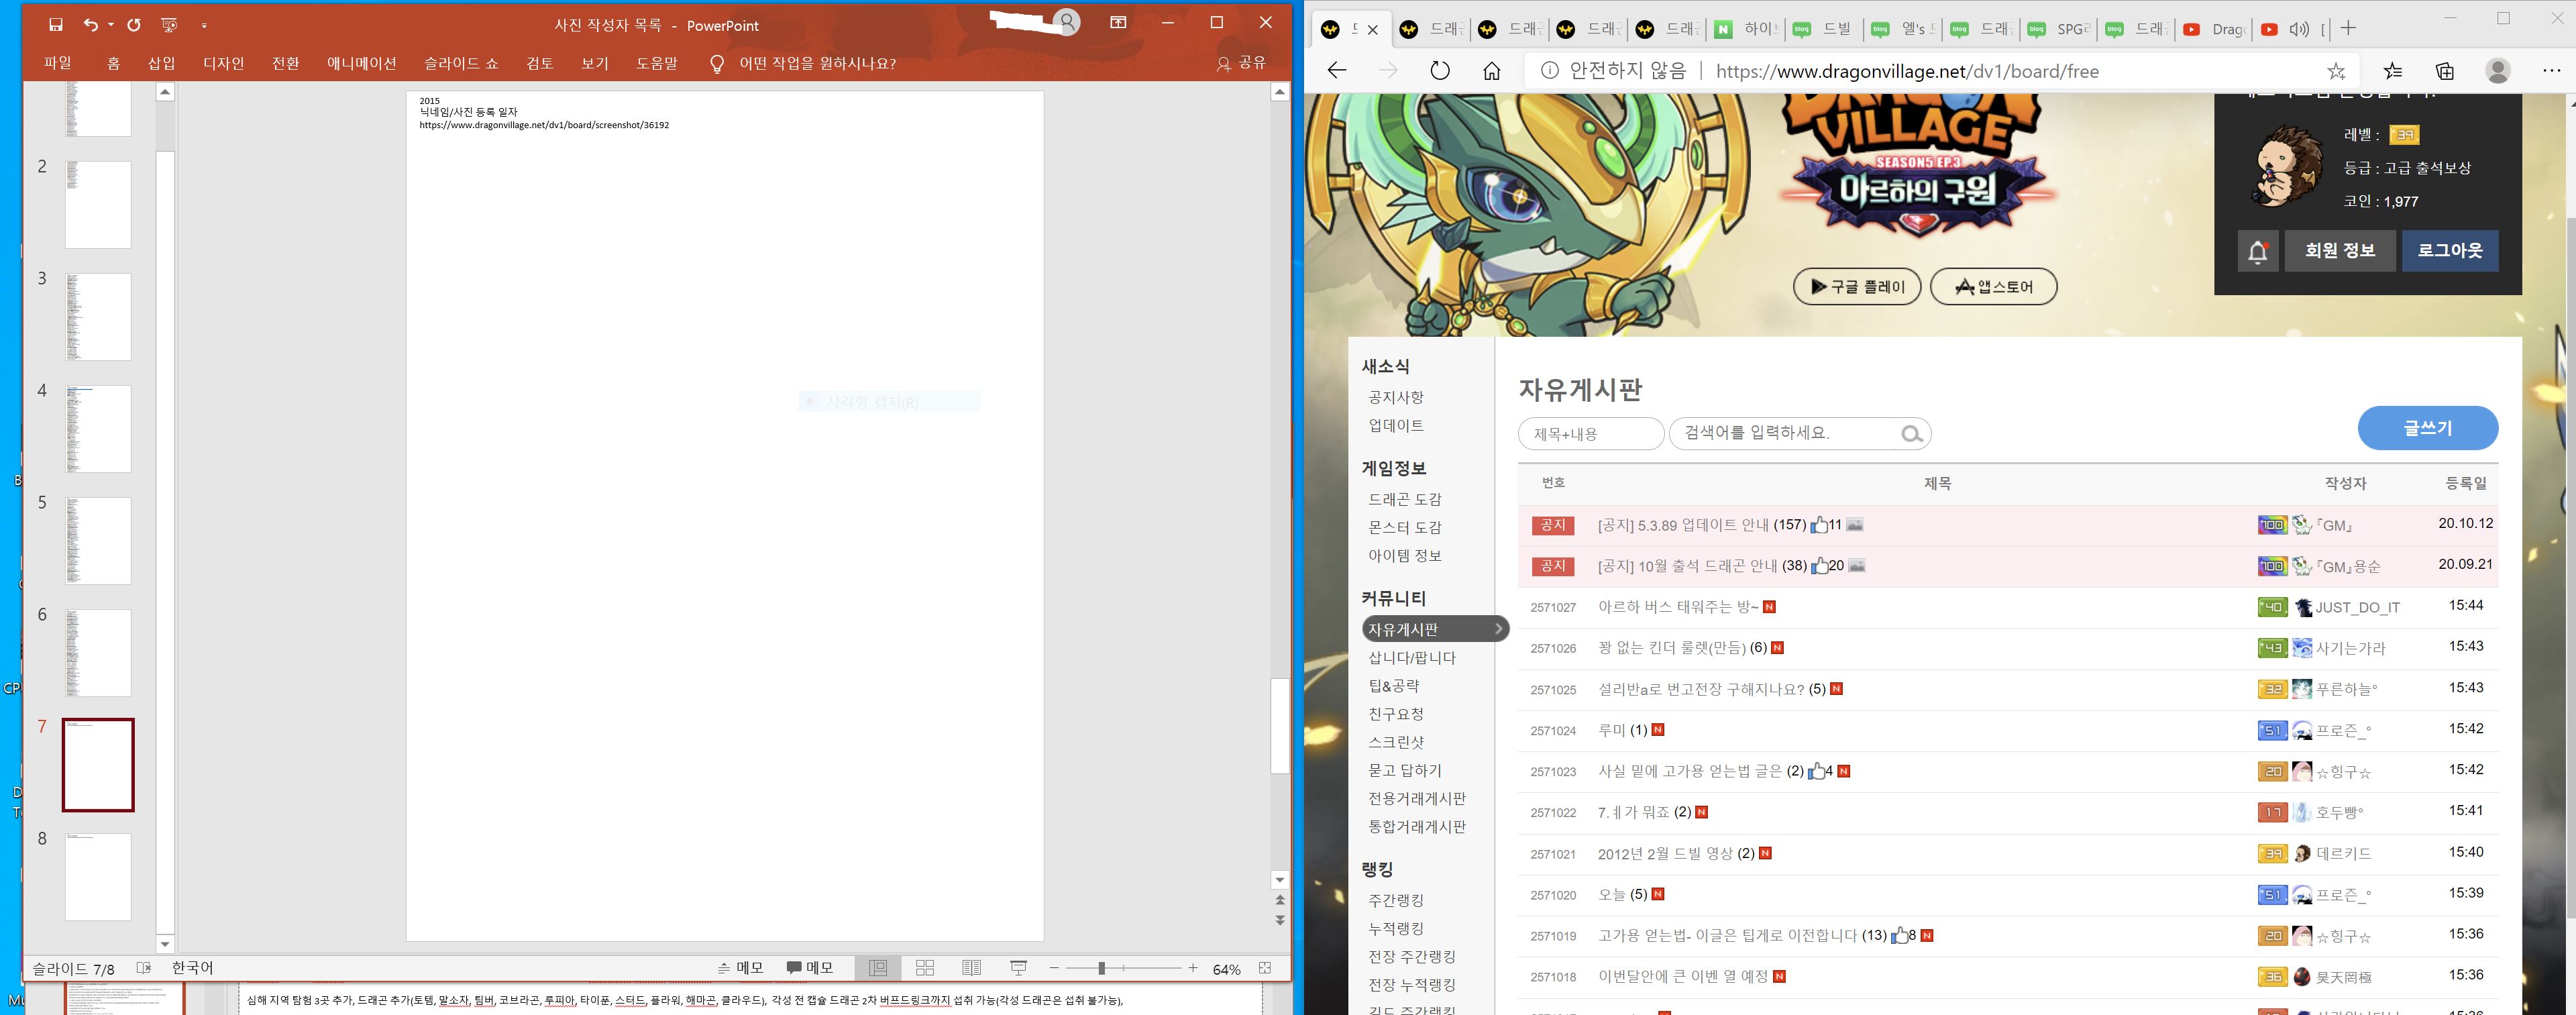Click browser refresh icon
The image size is (2576, 1015).
click(1439, 71)
